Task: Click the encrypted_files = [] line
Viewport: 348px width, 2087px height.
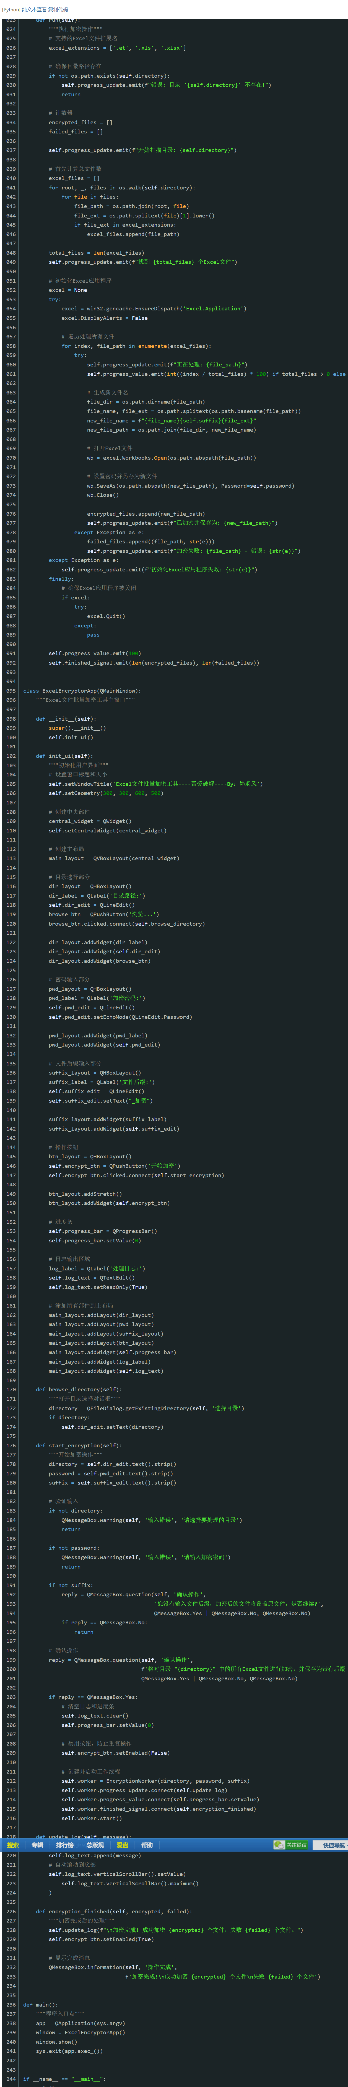Action: tap(81, 122)
